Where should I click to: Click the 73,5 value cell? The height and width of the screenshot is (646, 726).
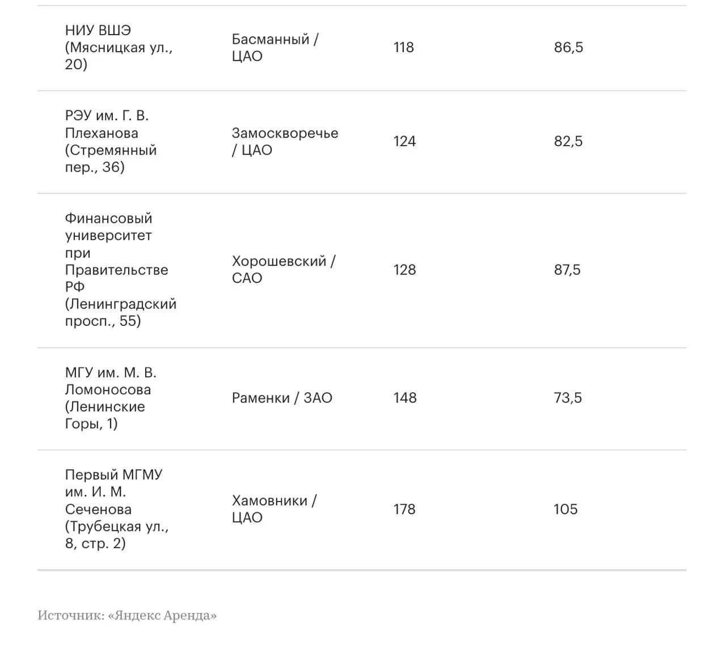(x=568, y=398)
